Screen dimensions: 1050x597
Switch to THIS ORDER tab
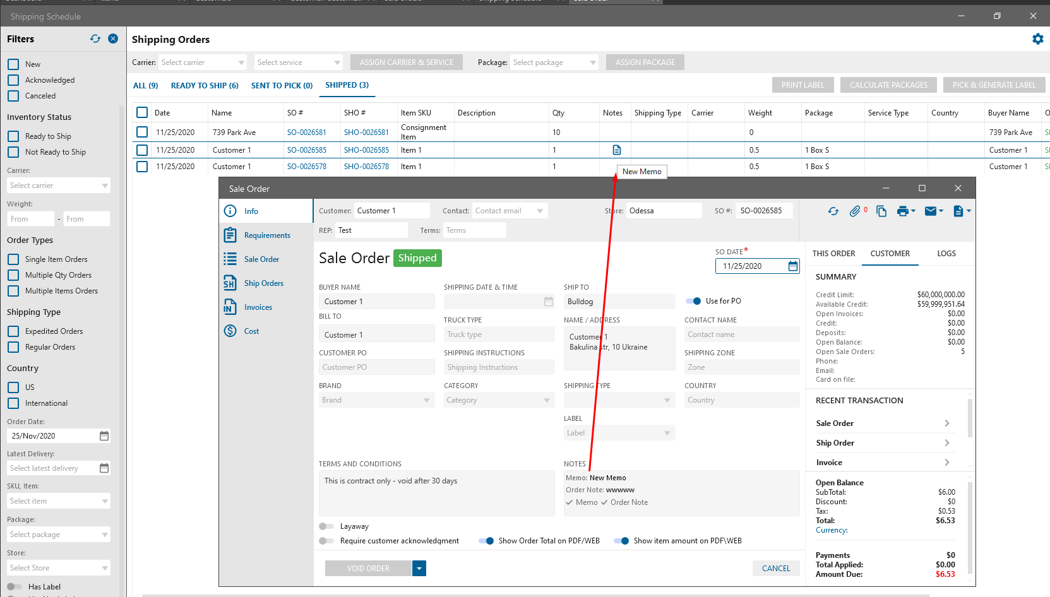(x=833, y=254)
